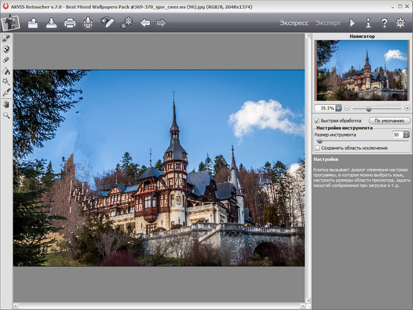
Task: Start processing with the Run play button
Action: pyautogui.click(x=352, y=23)
